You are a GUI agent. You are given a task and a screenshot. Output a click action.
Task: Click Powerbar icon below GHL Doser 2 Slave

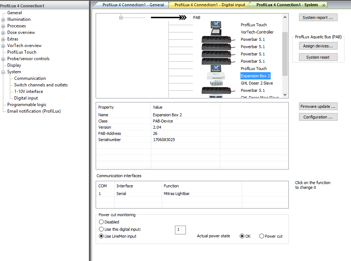[x=218, y=90]
